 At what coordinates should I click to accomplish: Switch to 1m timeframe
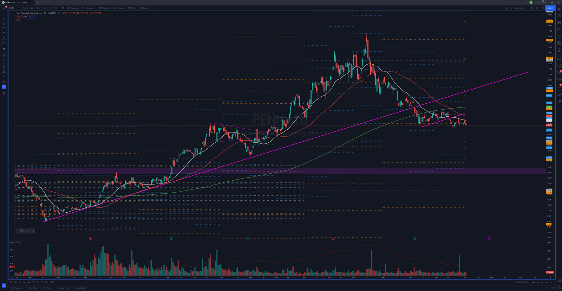pyautogui.click(x=24, y=8)
